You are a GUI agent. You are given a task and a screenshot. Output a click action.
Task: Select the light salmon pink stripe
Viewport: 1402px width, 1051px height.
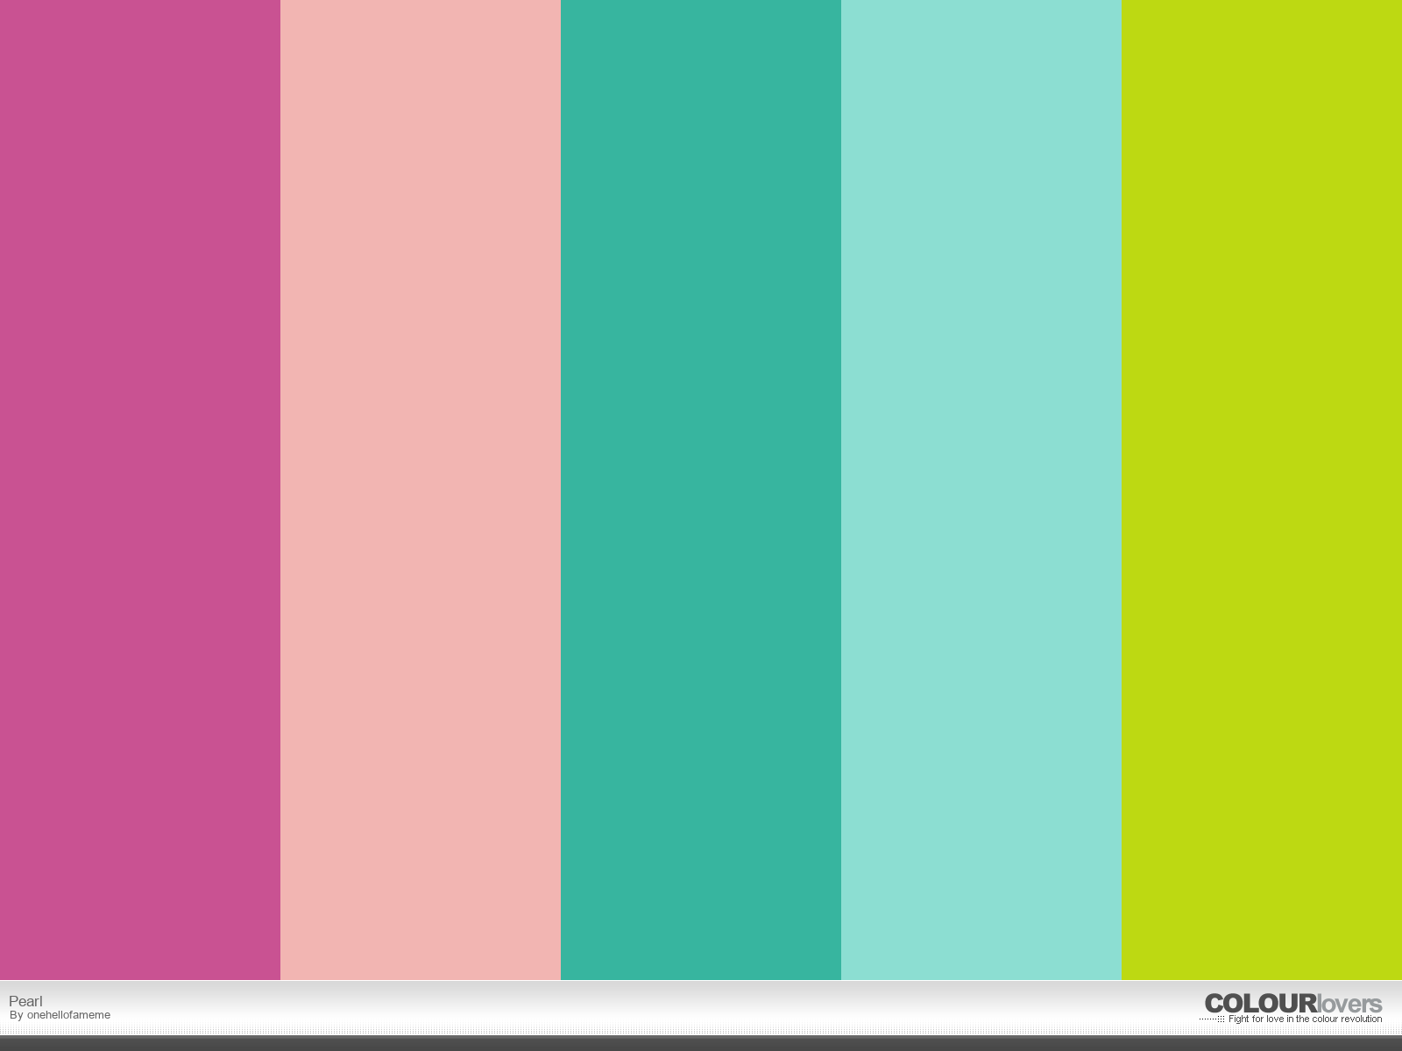point(421,490)
